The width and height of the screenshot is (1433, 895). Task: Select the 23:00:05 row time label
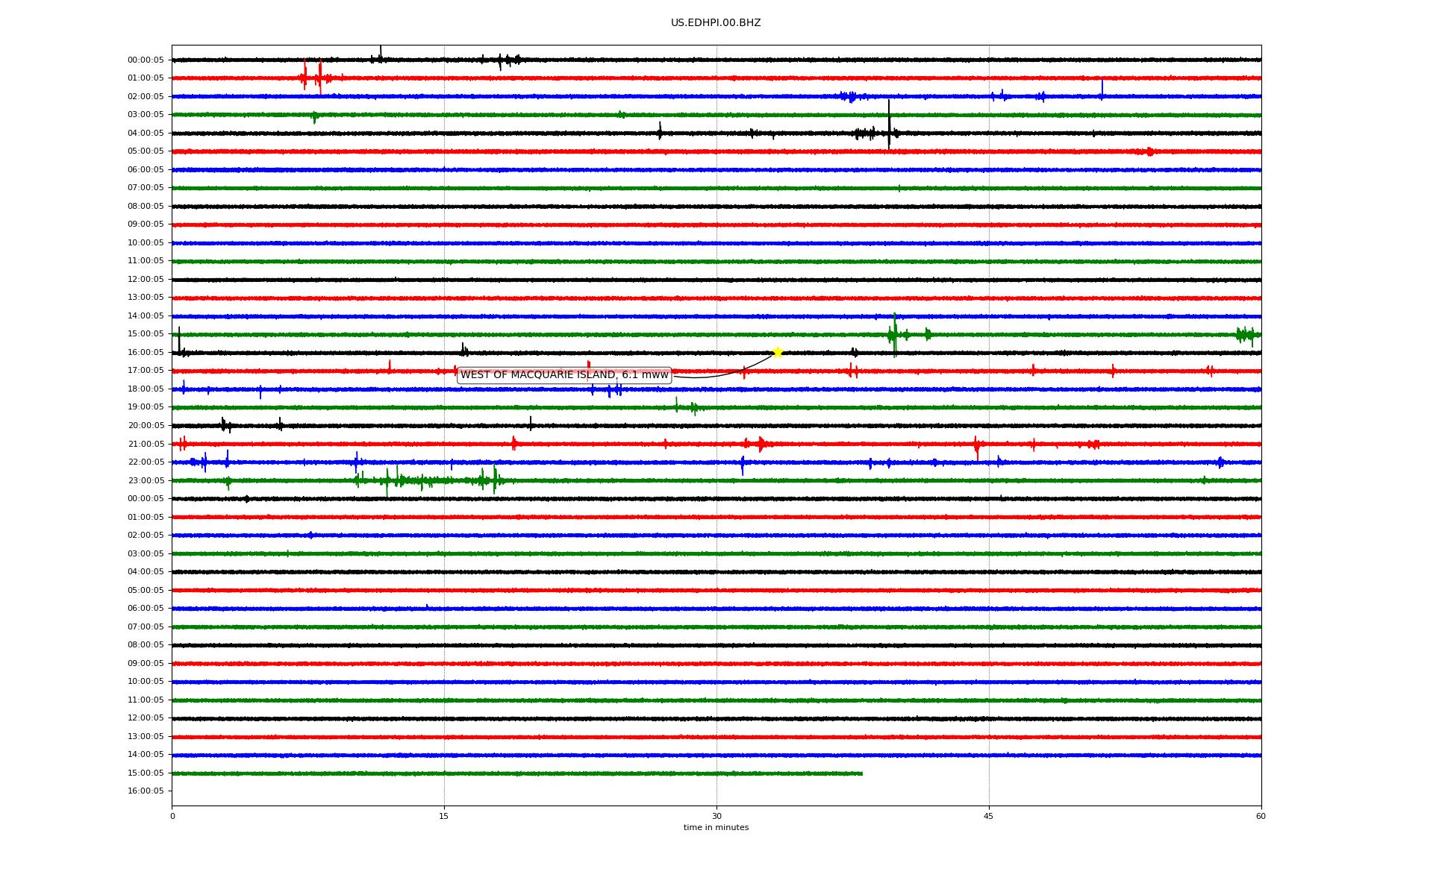click(x=146, y=481)
